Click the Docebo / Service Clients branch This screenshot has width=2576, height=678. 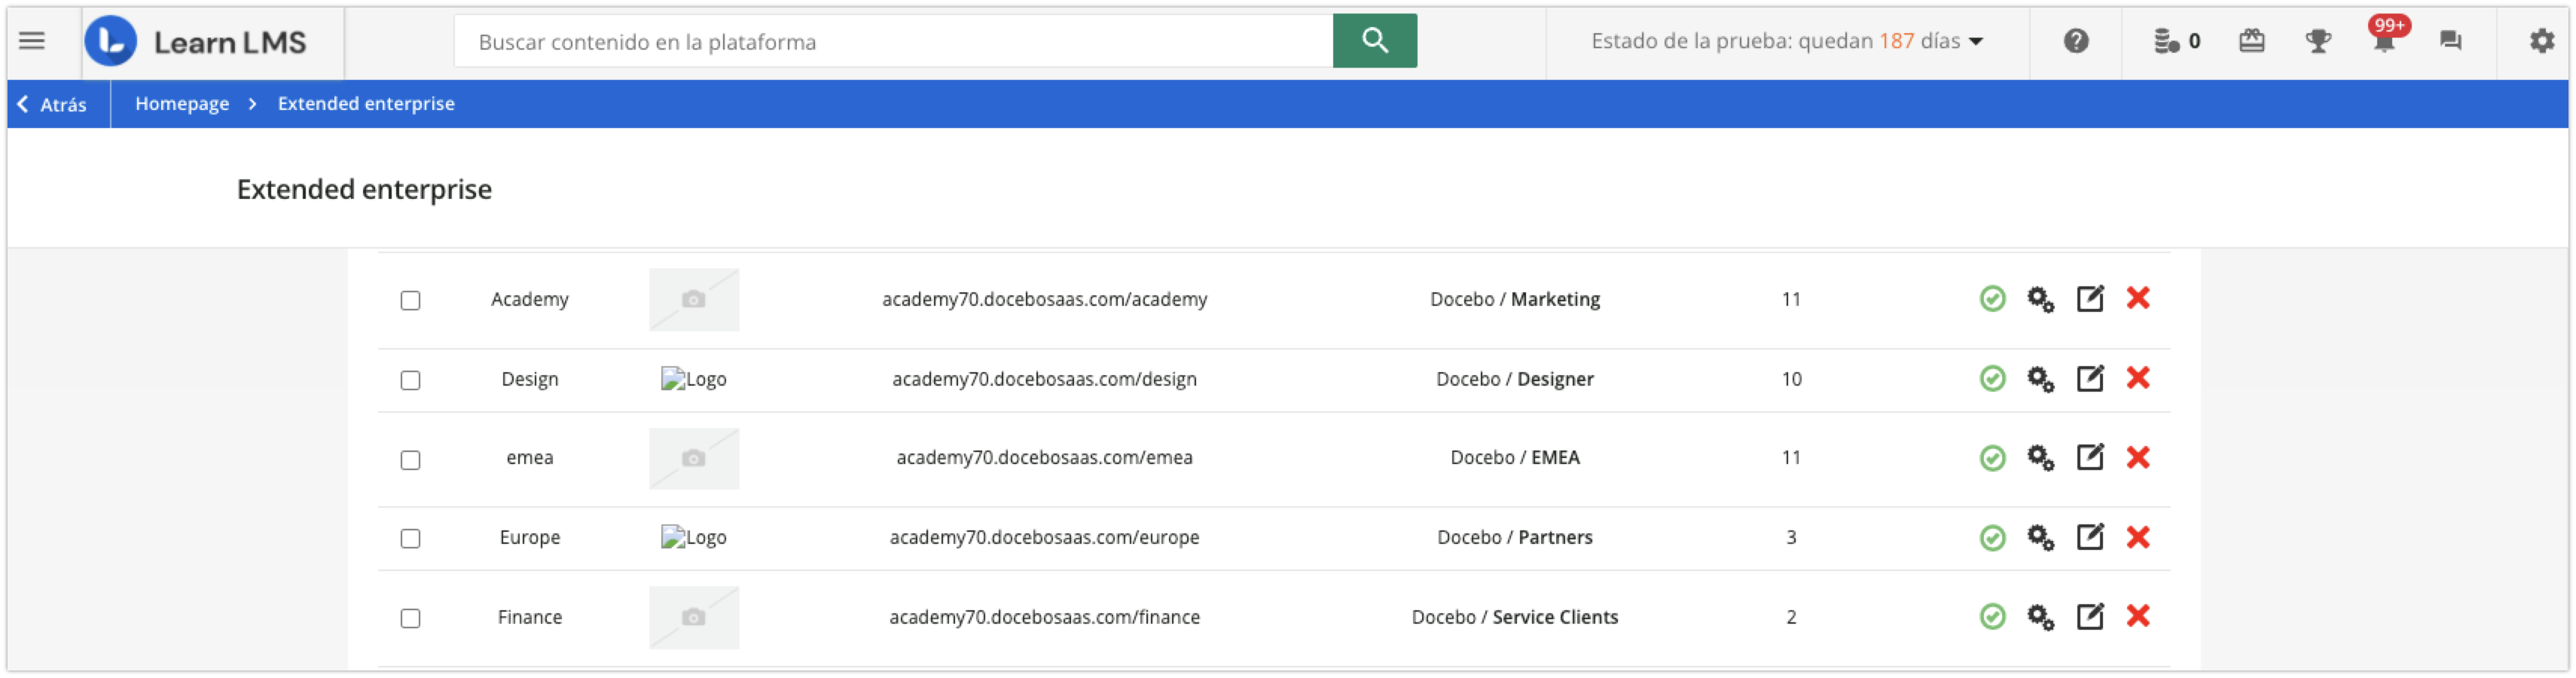pyautogui.click(x=1514, y=617)
